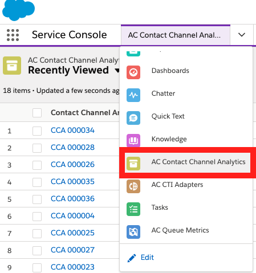The image size is (256, 273).
Task: Toggle the select-all header checkbox
Action: (x=37, y=113)
